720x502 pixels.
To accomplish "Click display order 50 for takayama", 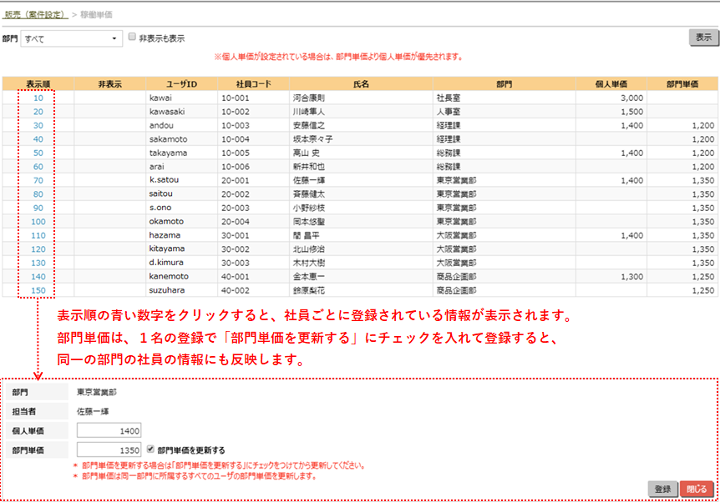I will (x=38, y=153).
